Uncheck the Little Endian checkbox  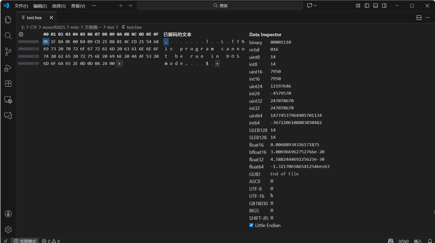[x=251, y=225]
